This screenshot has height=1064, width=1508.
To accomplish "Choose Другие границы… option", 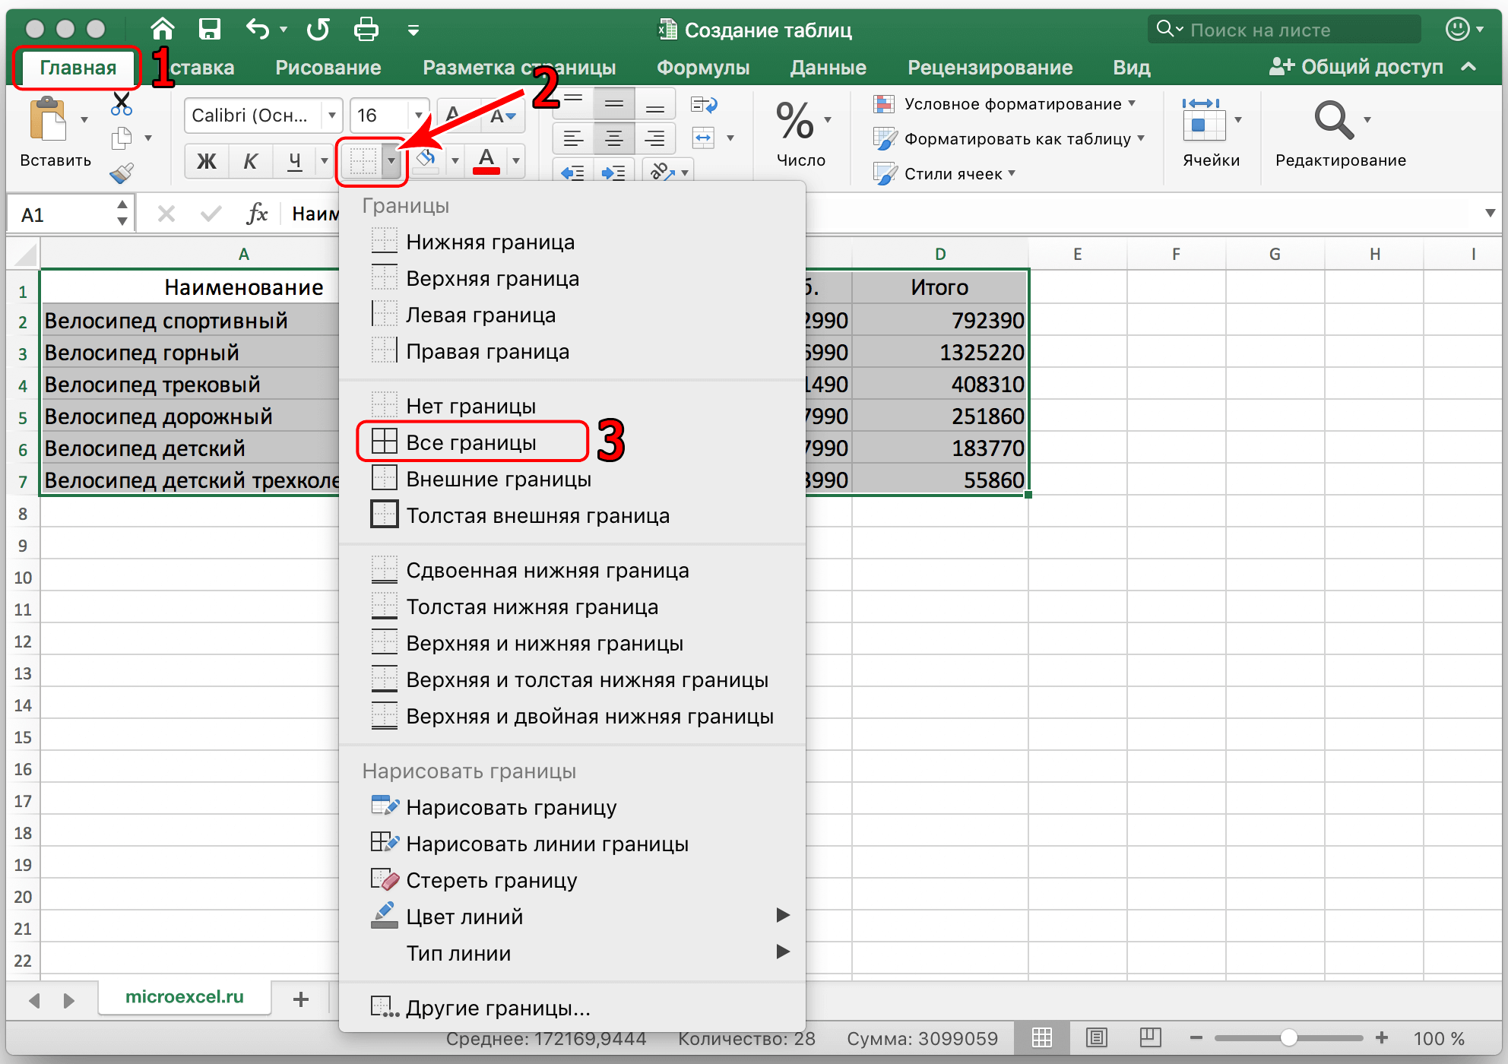I will 498,1008.
